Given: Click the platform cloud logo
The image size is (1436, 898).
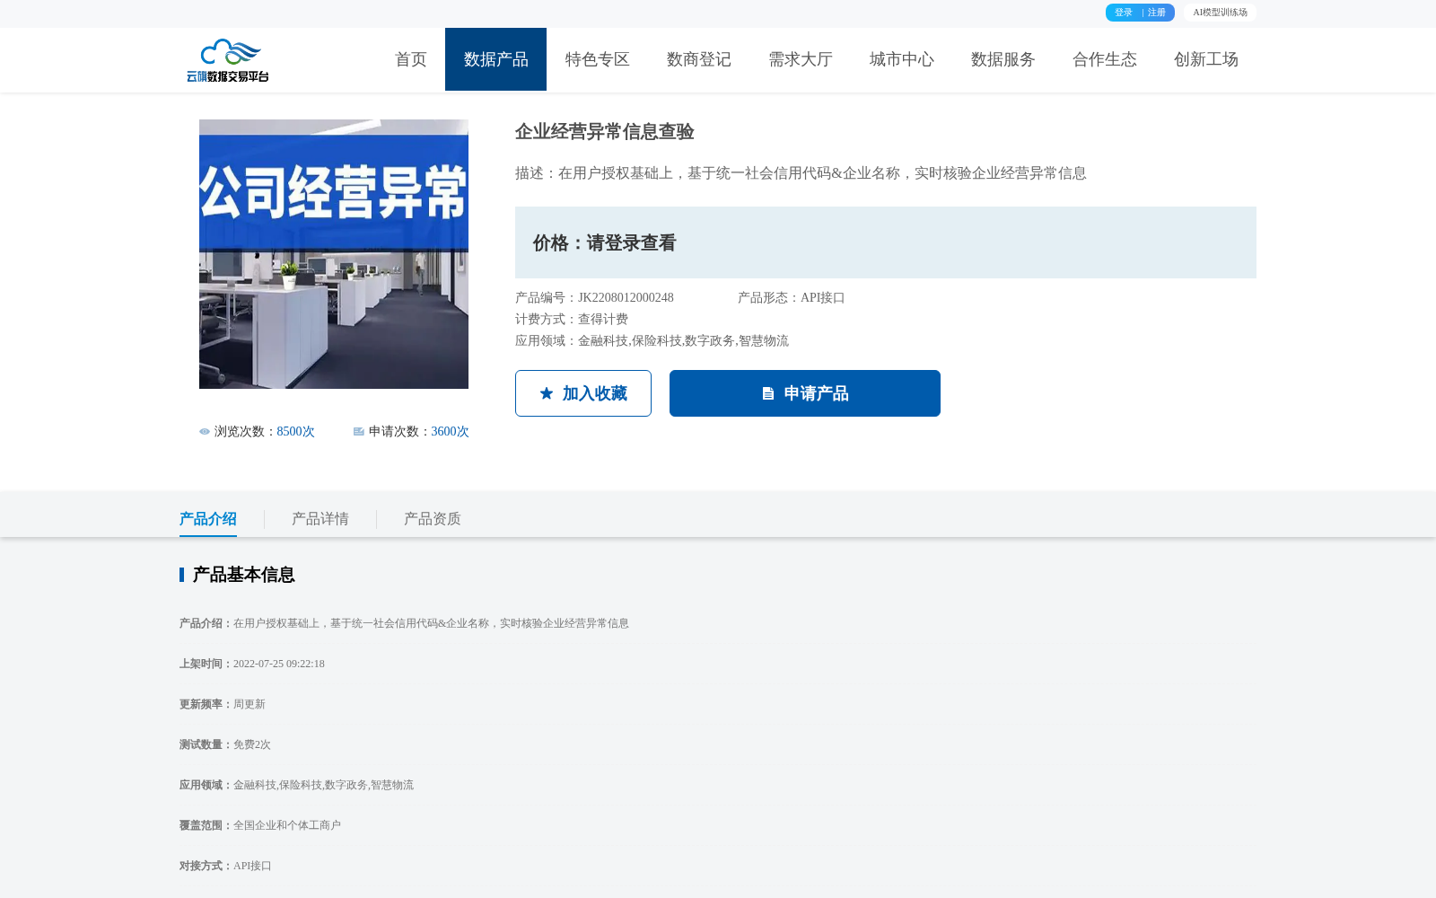Looking at the screenshot, I should (x=228, y=60).
